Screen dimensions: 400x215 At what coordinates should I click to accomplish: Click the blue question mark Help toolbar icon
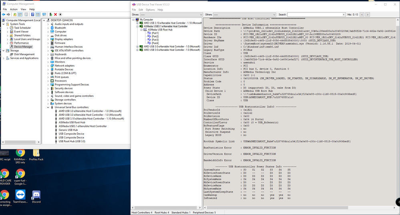(32, 14)
